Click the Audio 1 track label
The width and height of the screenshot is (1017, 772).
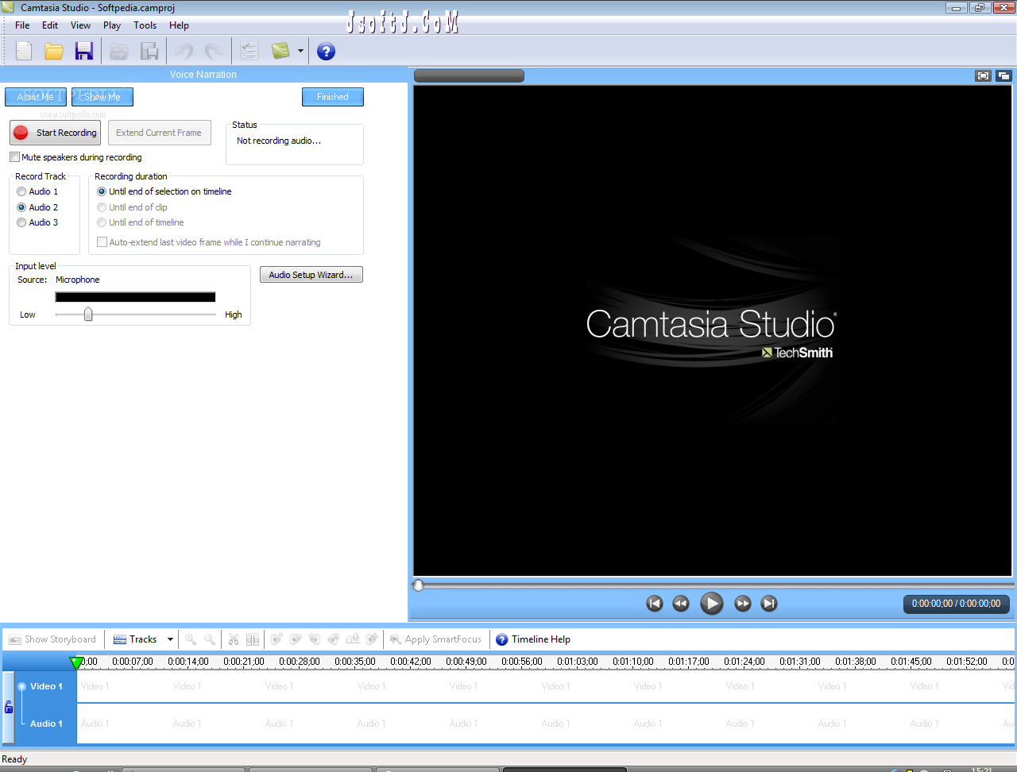(x=46, y=724)
